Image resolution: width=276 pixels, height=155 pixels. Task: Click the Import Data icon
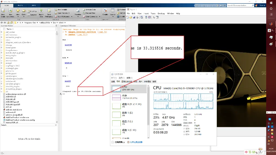pyautogui.click(x=41, y=13)
